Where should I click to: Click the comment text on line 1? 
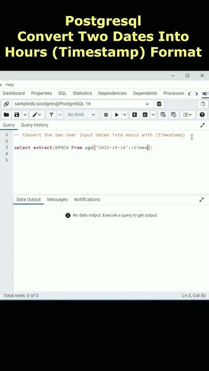click(x=100, y=135)
